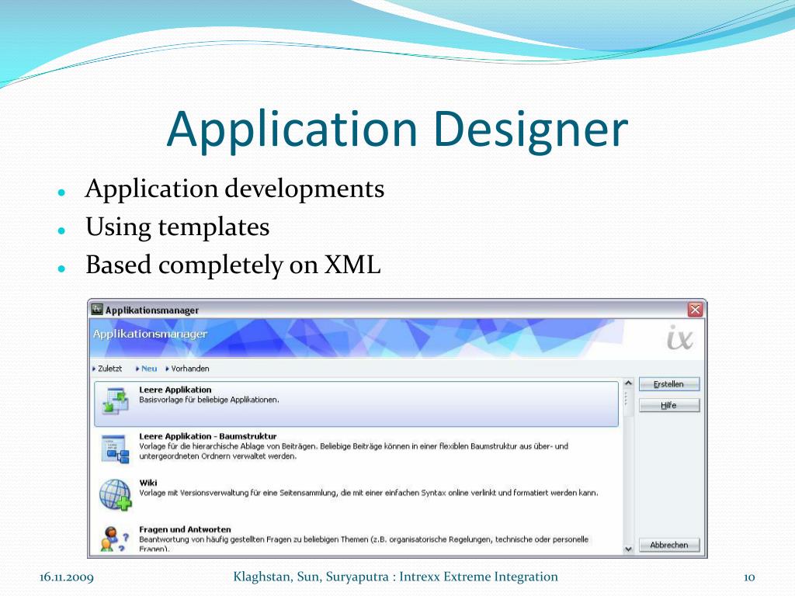Click 'Based completely on XML' bullet
This screenshot has height=596, width=795.
tap(233, 265)
